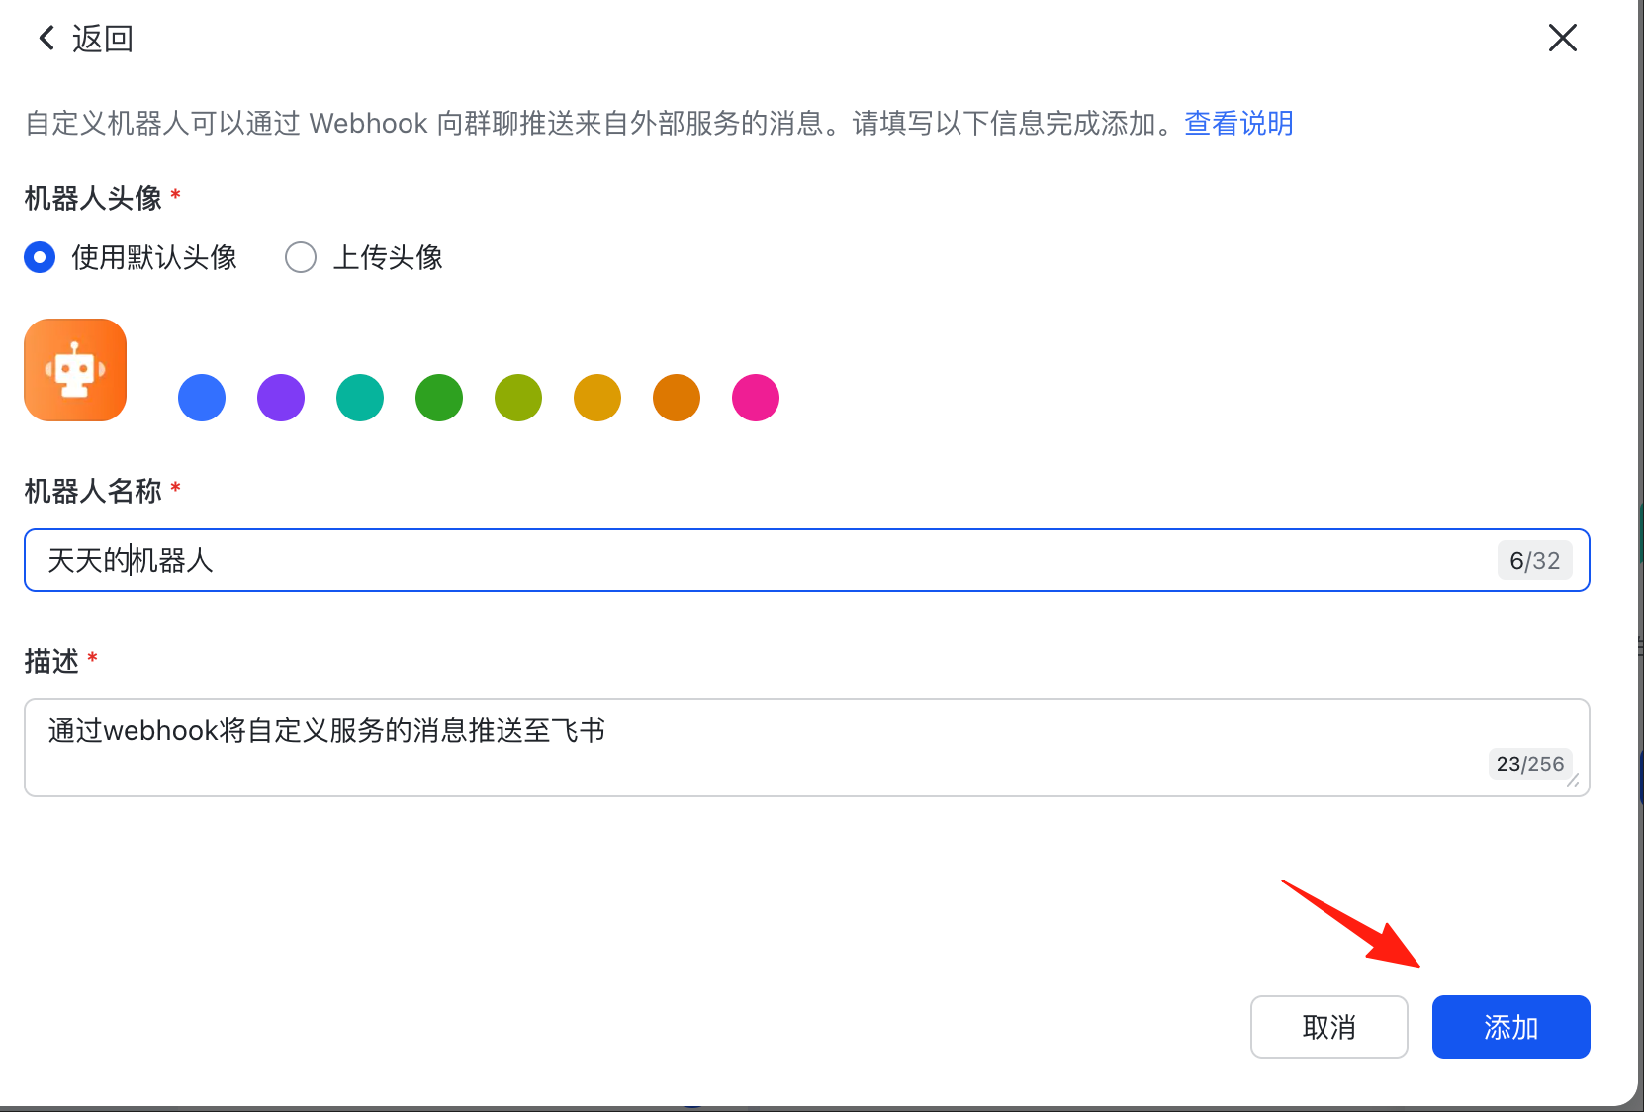Click the orange robot avatar preview
This screenshot has height=1112, width=1644.
tap(75, 370)
